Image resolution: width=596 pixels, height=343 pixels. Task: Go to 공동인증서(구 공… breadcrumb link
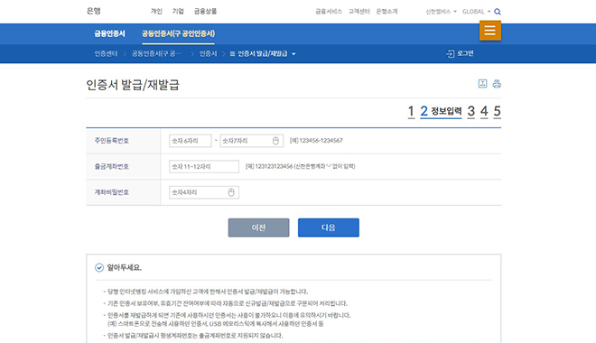156,54
